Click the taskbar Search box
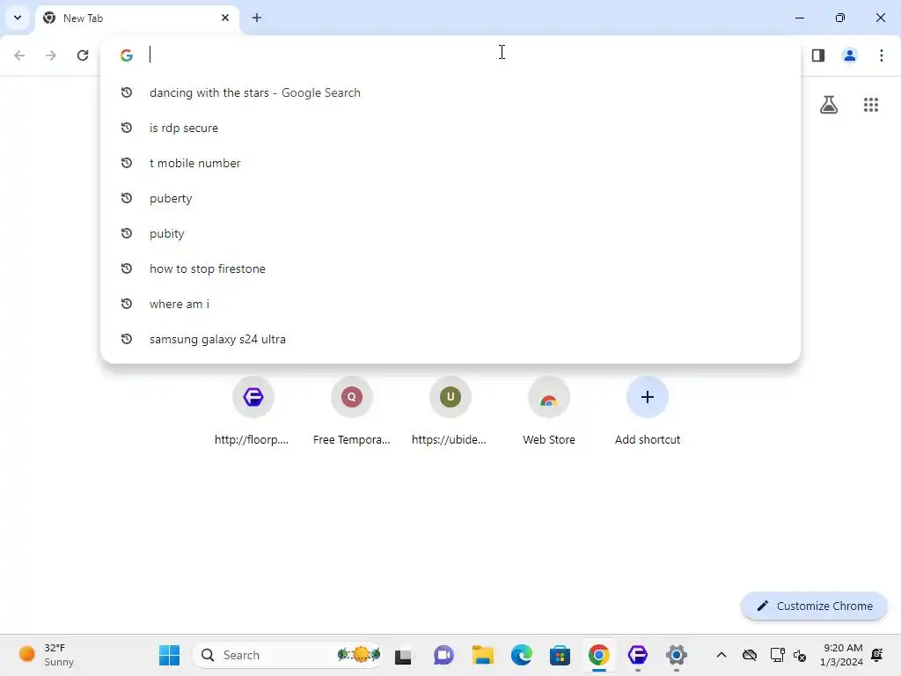The image size is (901, 676). [x=288, y=655]
